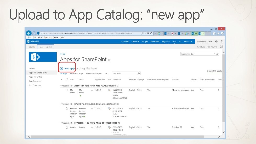Open the Gary Devendorf user menu
The image size is (256, 144).
click(x=204, y=42)
